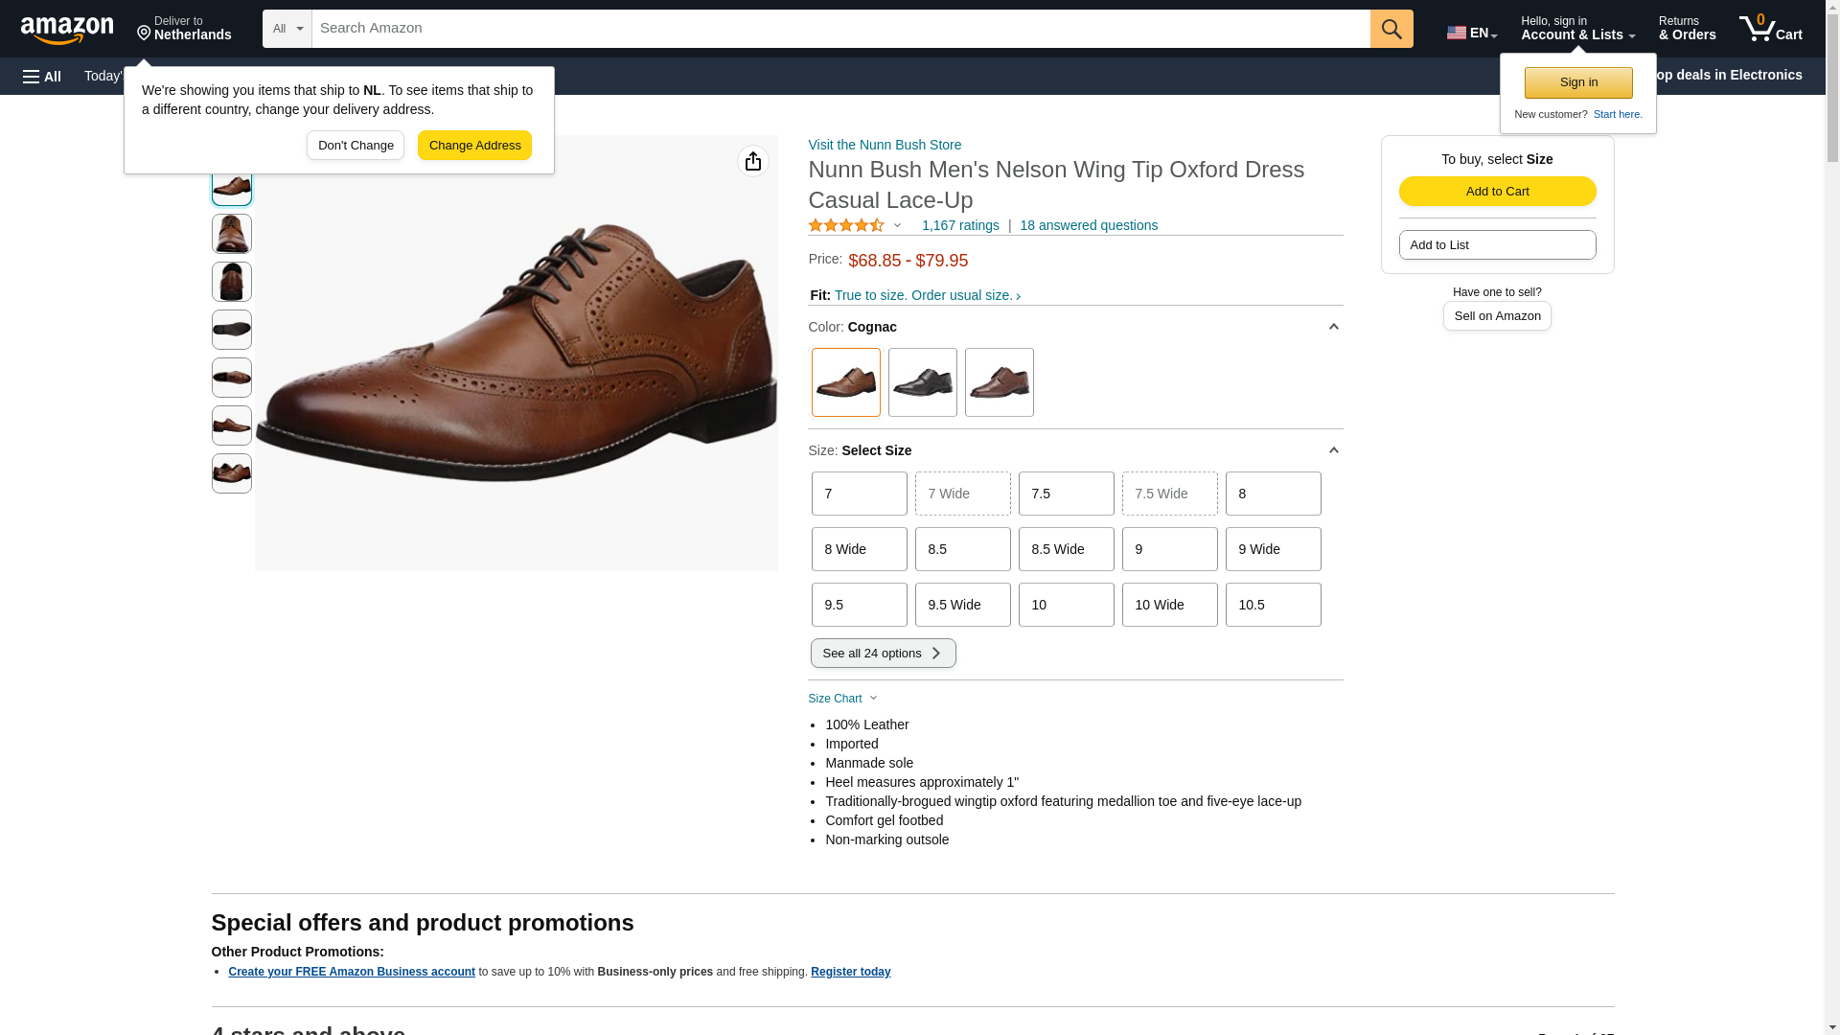The width and height of the screenshot is (1840, 1035).
Task: Open the cart icon
Action: pyautogui.click(x=1770, y=29)
